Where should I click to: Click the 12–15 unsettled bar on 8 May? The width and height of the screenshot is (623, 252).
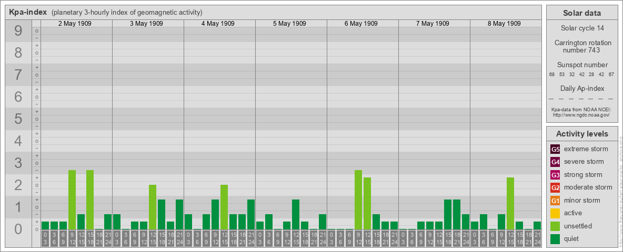click(x=510, y=204)
